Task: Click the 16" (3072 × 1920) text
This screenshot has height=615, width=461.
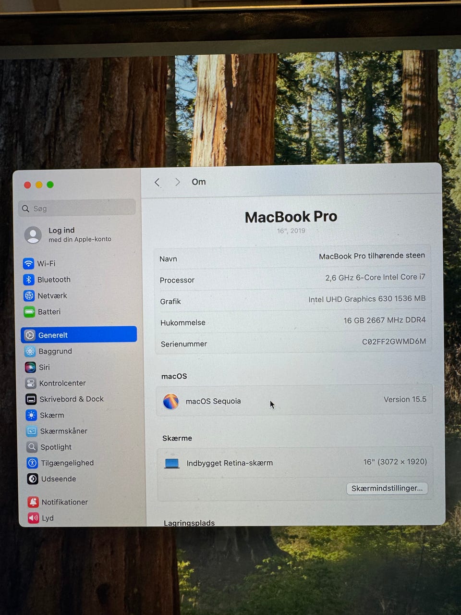Action: tap(395, 462)
